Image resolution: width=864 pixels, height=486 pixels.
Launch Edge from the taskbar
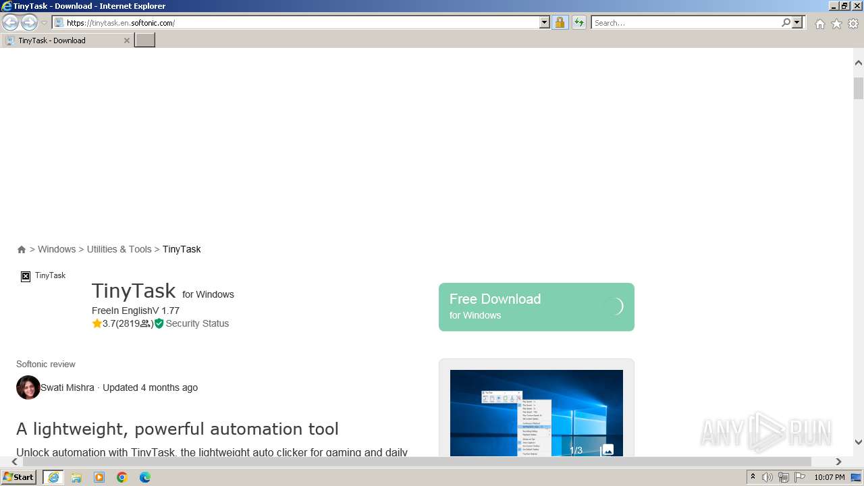point(145,477)
